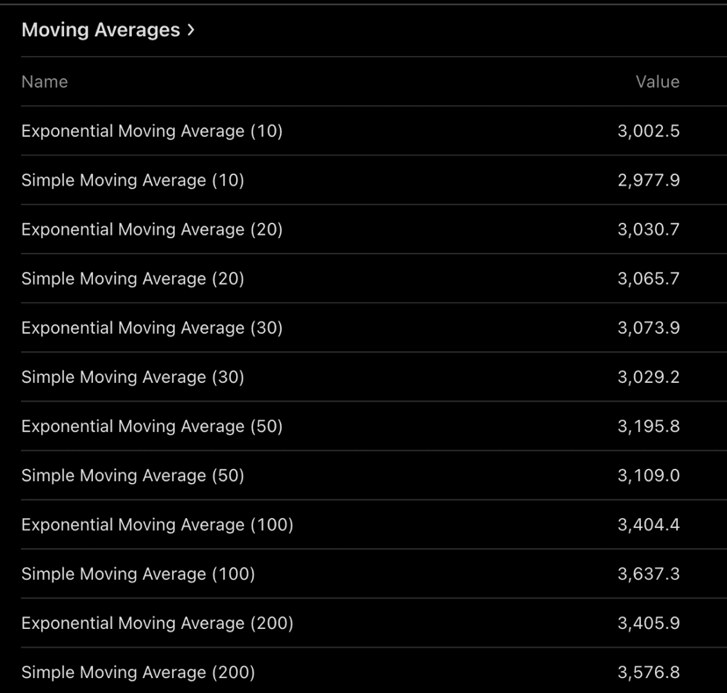Image resolution: width=727 pixels, height=693 pixels.
Task: Select Simple Moving Average (20) row
Action: (133, 278)
